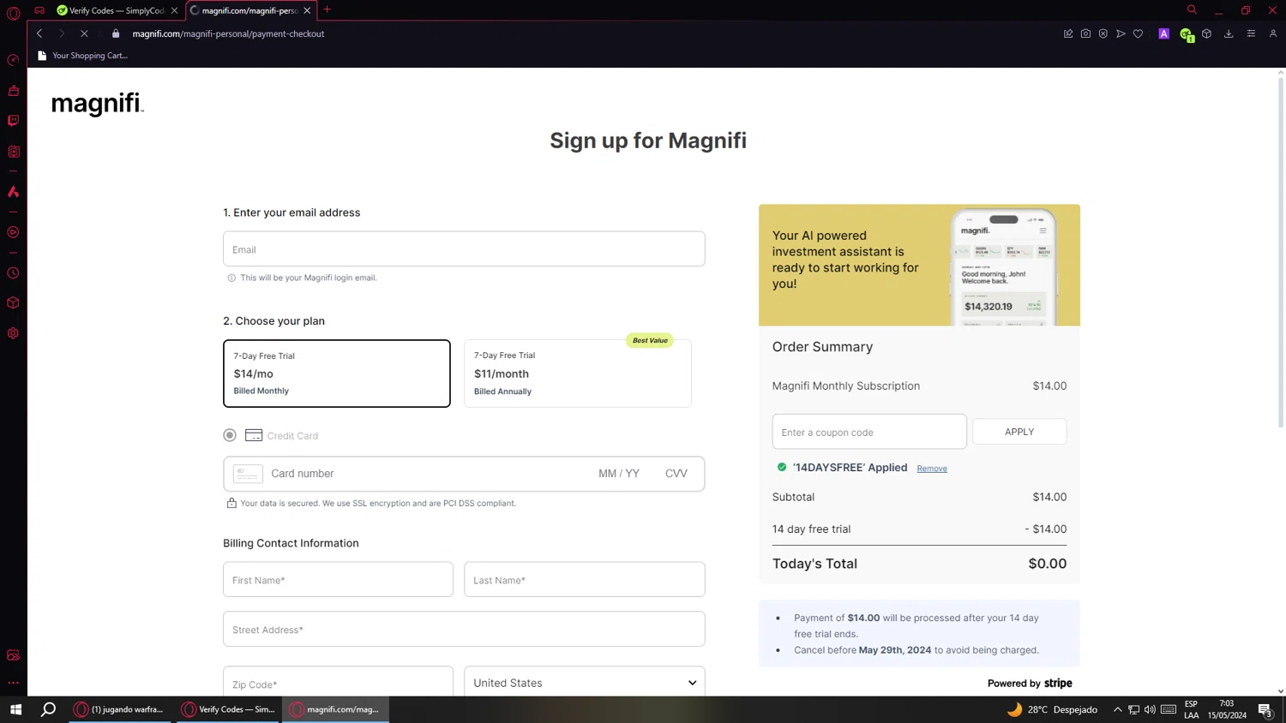Click the phone app preview image
The width and height of the screenshot is (1286, 723).
pyautogui.click(x=1004, y=266)
